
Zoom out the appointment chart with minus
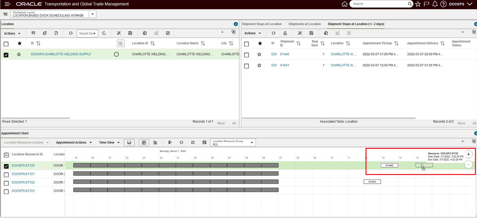point(469,165)
